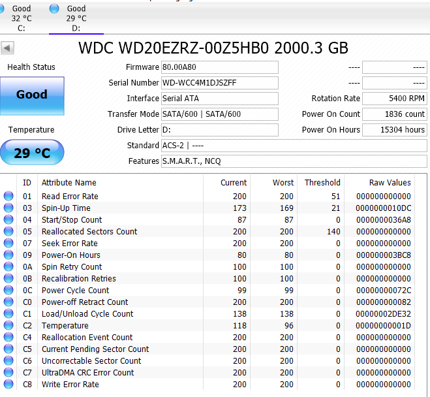This screenshot has height=397, width=430.
Task: Click status orb for Power Cycle Count
Action: [x=8, y=290]
